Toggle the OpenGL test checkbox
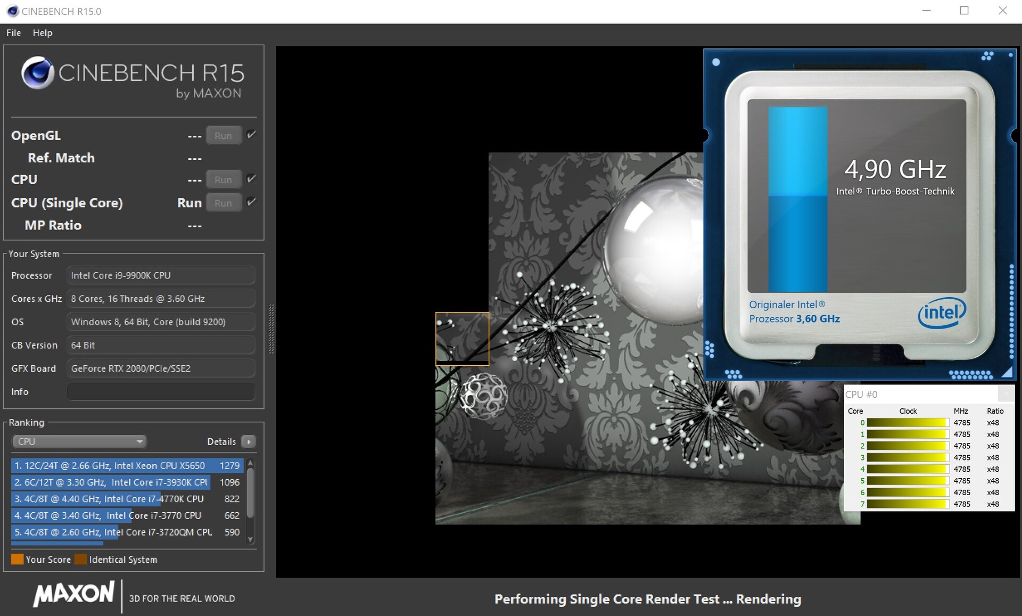The image size is (1022, 616). click(252, 135)
